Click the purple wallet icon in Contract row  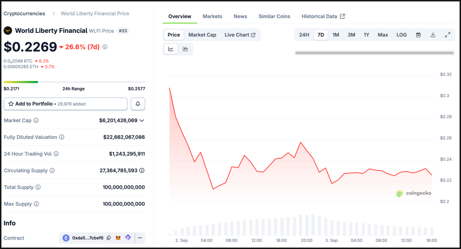[128, 238]
